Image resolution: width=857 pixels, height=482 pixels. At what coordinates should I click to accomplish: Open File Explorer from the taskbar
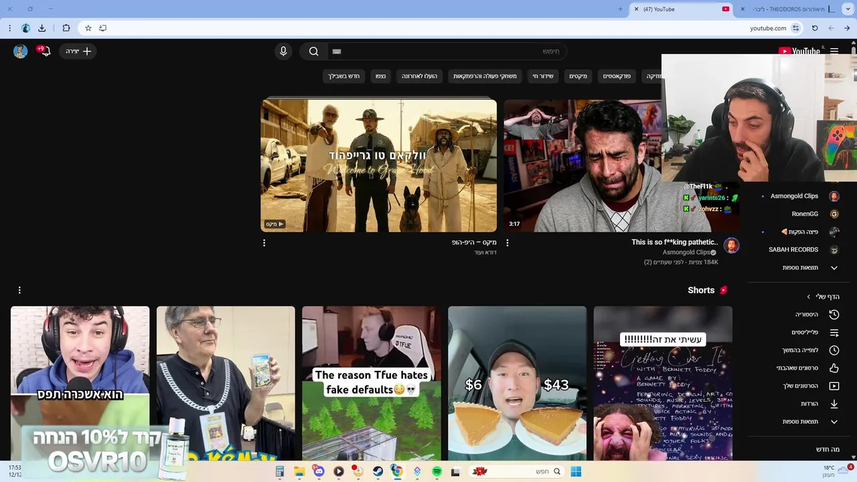point(299,472)
